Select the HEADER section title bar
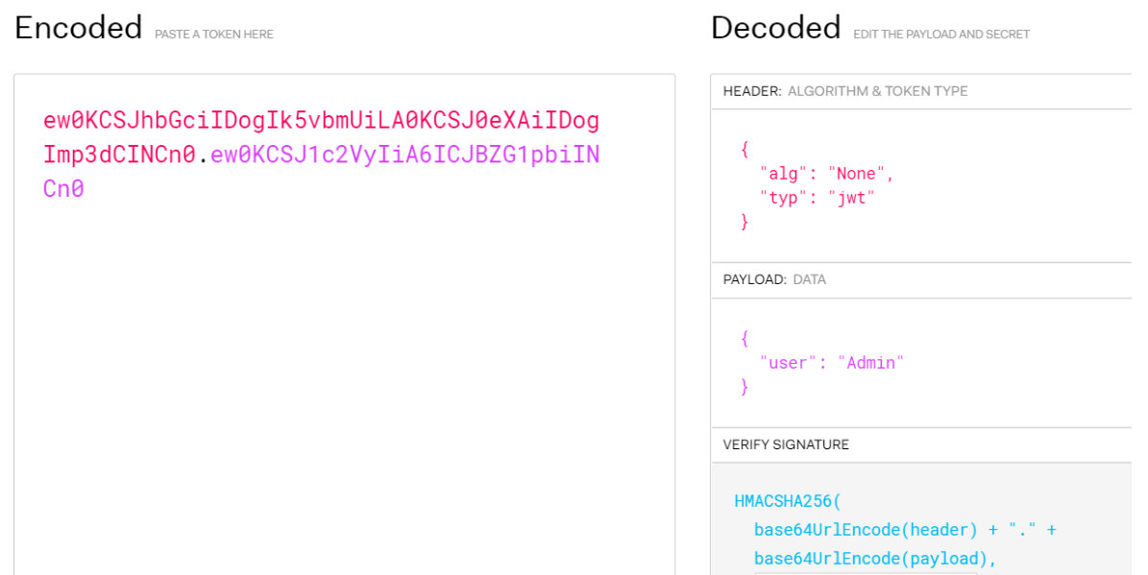Image resolution: width=1148 pixels, height=575 pixels. click(x=922, y=91)
